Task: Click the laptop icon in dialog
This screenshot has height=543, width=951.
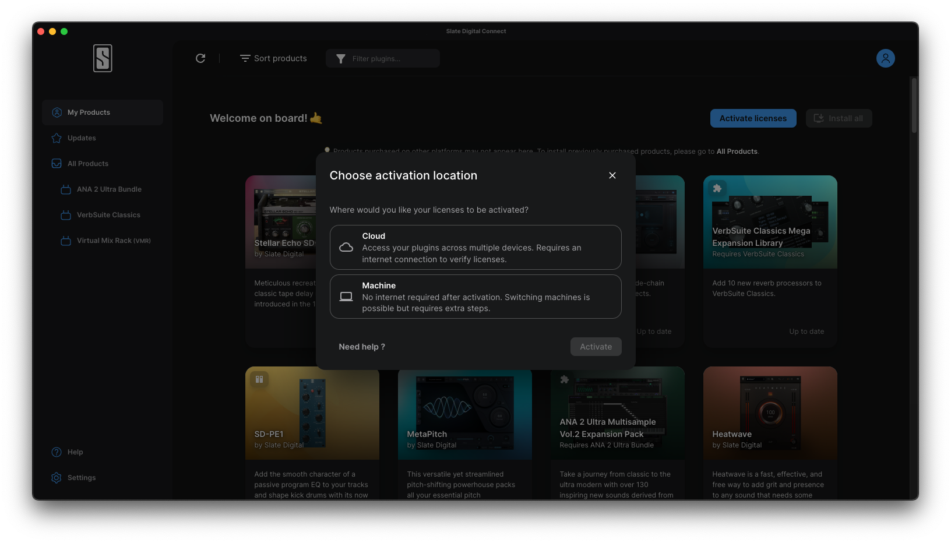Action: tap(346, 297)
